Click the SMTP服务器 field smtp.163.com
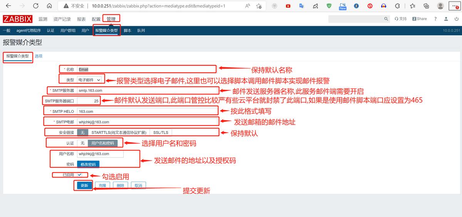 (147, 90)
